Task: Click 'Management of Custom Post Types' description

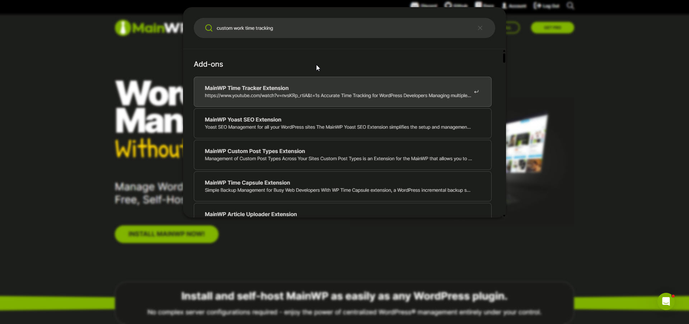Action: (x=338, y=159)
